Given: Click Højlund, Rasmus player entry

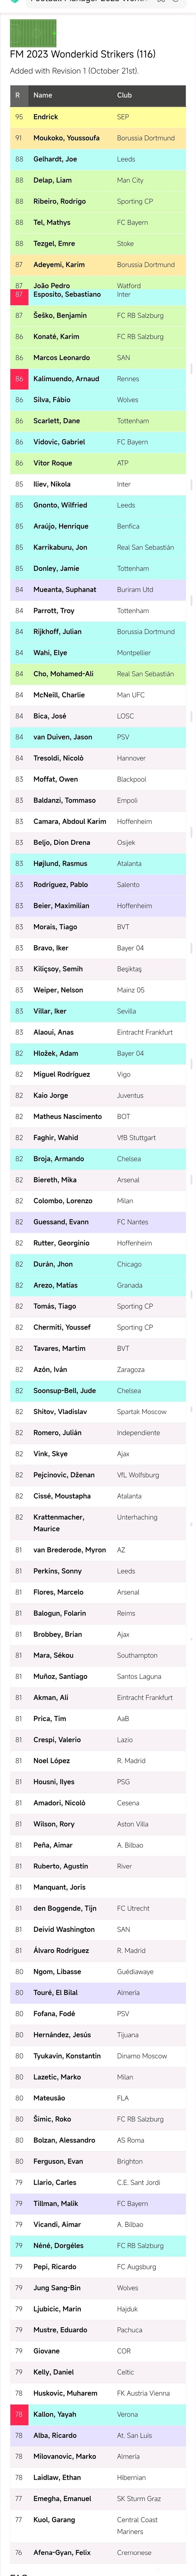Looking at the screenshot, I should (x=60, y=863).
